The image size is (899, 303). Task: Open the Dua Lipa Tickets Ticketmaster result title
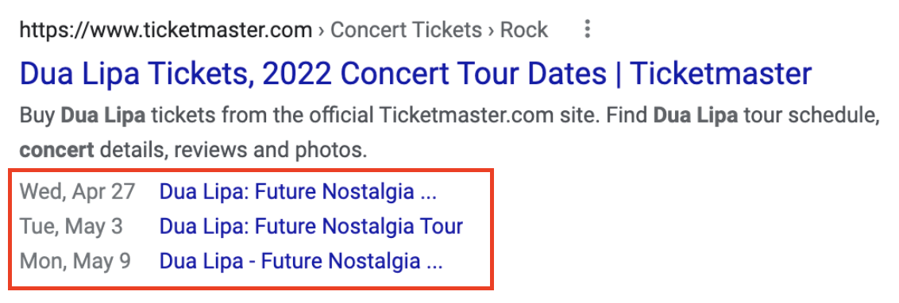click(x=415, y=75)
